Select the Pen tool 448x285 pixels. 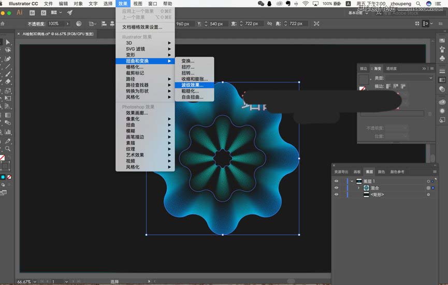tap(8, 59)
